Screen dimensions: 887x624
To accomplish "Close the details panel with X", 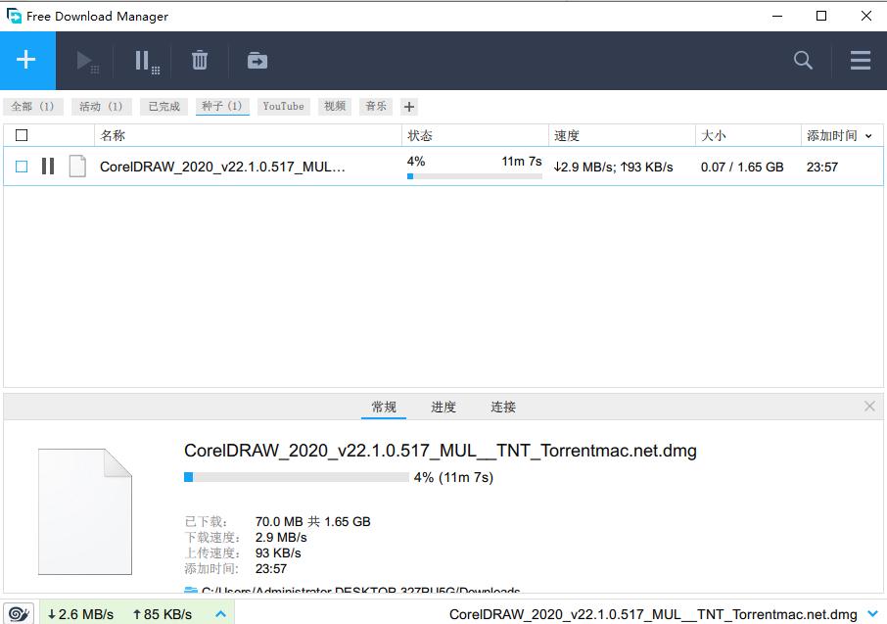I will tap(869, 406).
